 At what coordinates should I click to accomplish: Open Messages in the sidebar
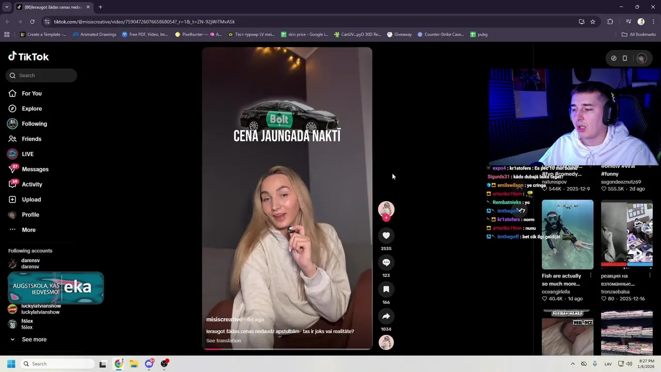pyautogui.click(x=28, y=169)
